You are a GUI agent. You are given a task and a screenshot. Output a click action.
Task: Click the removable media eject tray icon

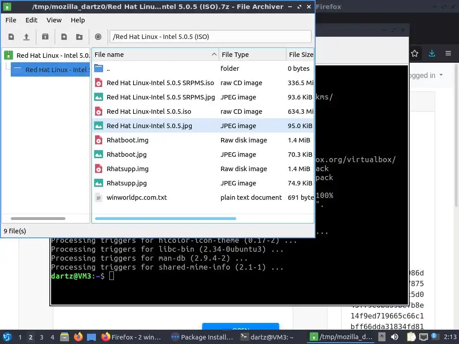click(382, 337)
